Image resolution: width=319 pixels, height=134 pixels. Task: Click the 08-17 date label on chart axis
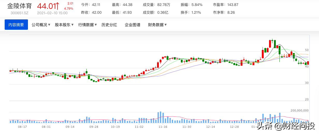23,127
